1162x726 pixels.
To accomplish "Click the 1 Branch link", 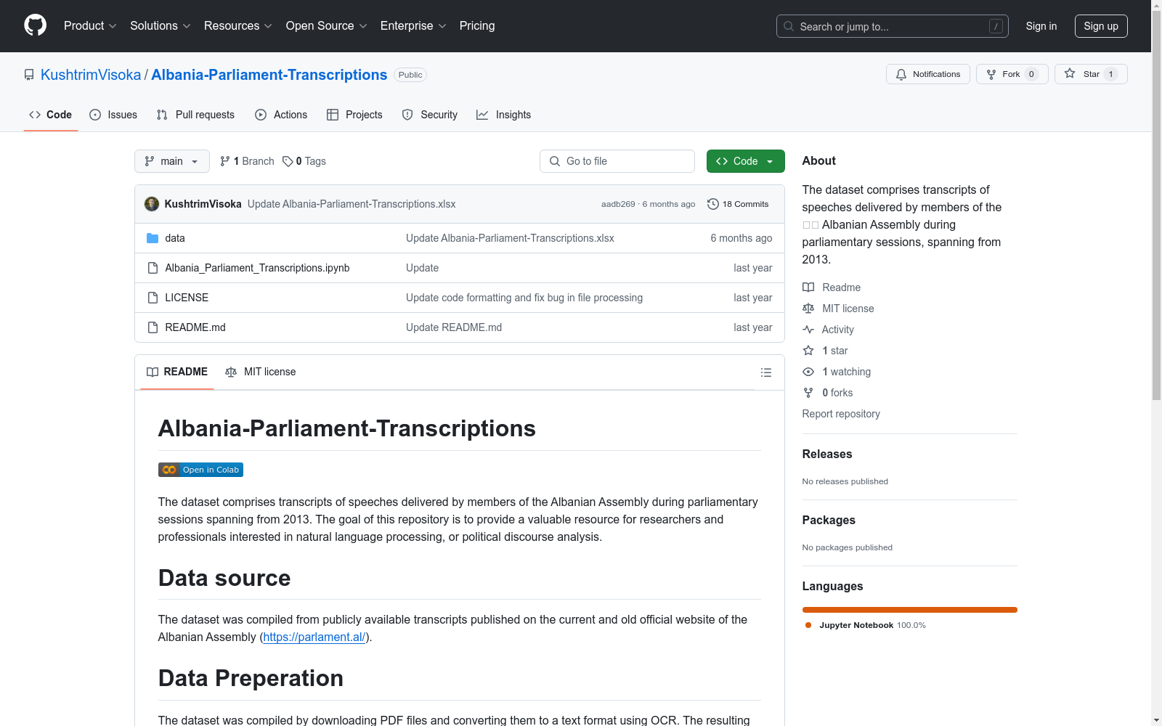I will tap(247, 161).
